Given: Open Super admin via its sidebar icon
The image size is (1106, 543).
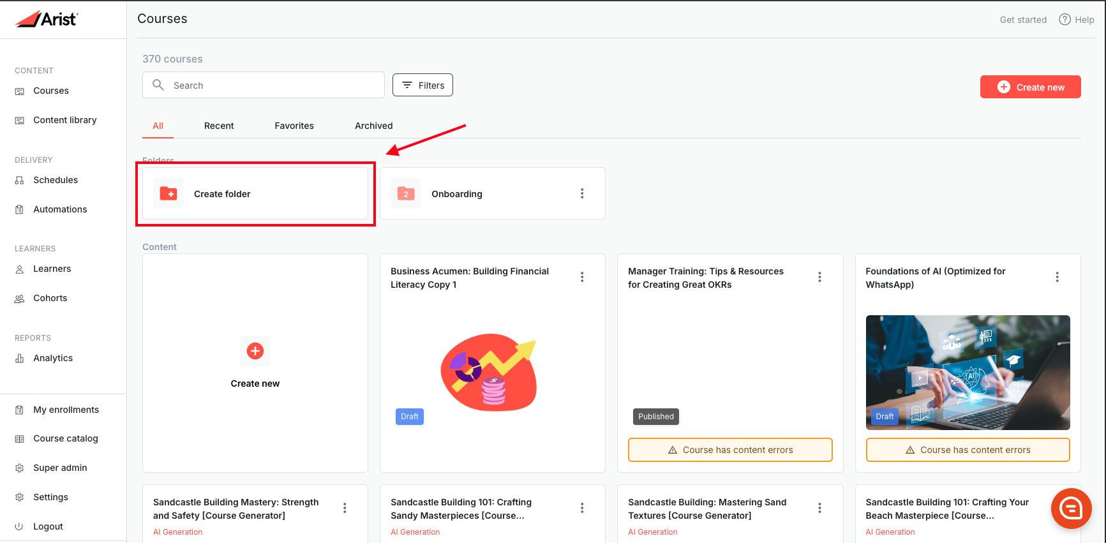Looking at the screenshot, I should tap(20, 468).
